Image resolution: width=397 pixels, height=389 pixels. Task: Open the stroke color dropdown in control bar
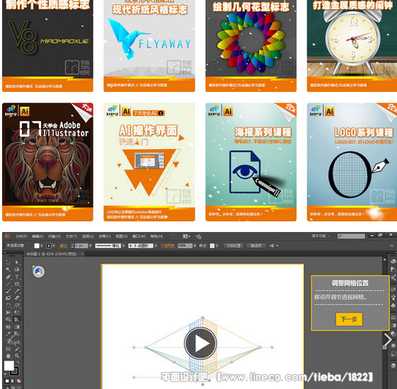54,245
